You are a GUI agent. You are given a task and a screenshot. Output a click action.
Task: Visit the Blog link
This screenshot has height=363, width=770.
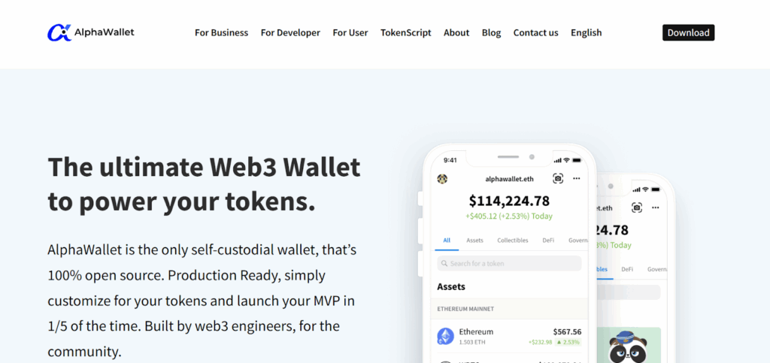491,32
